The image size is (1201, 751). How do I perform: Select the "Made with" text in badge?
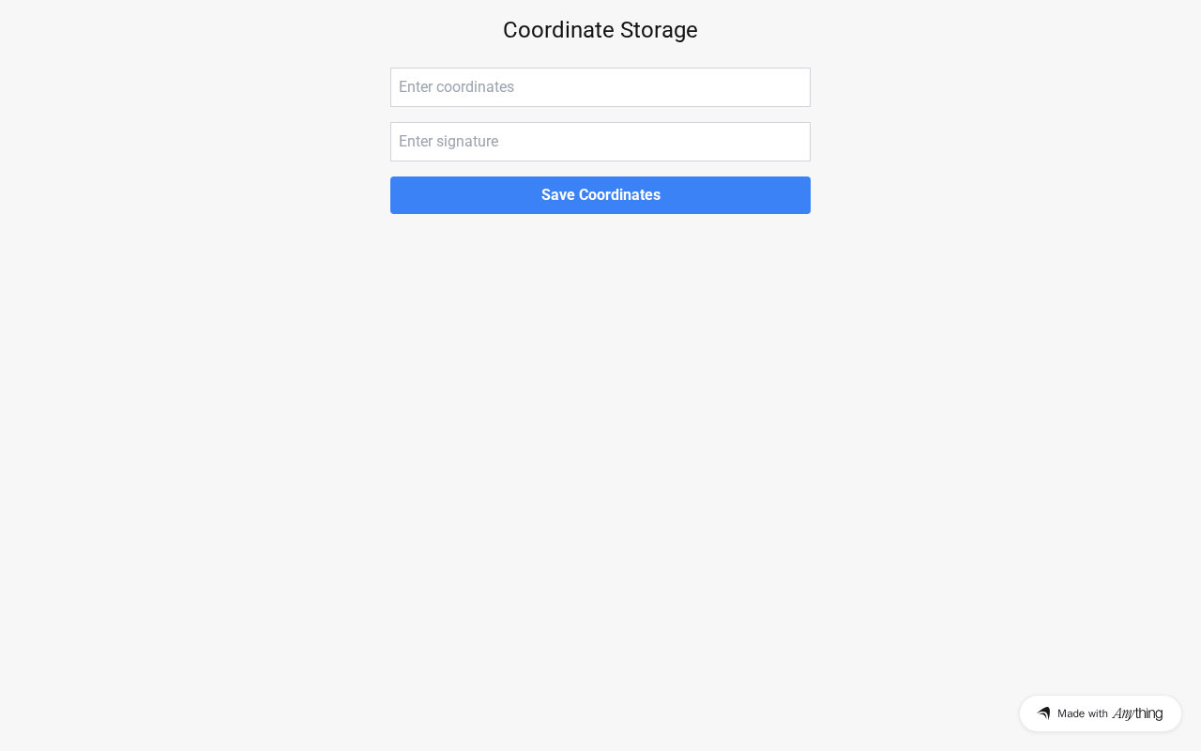(x=1082, y=713)
